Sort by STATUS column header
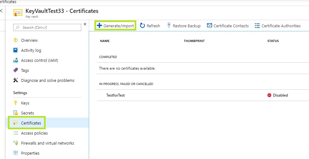 click(x=273, y=41)
